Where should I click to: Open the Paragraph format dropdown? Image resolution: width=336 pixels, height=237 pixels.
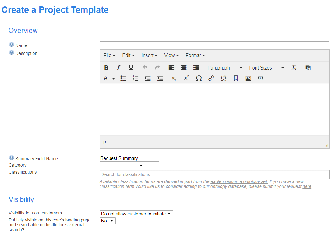[x=225, y=68]
